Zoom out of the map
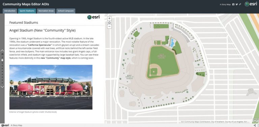 click(109, 27)
